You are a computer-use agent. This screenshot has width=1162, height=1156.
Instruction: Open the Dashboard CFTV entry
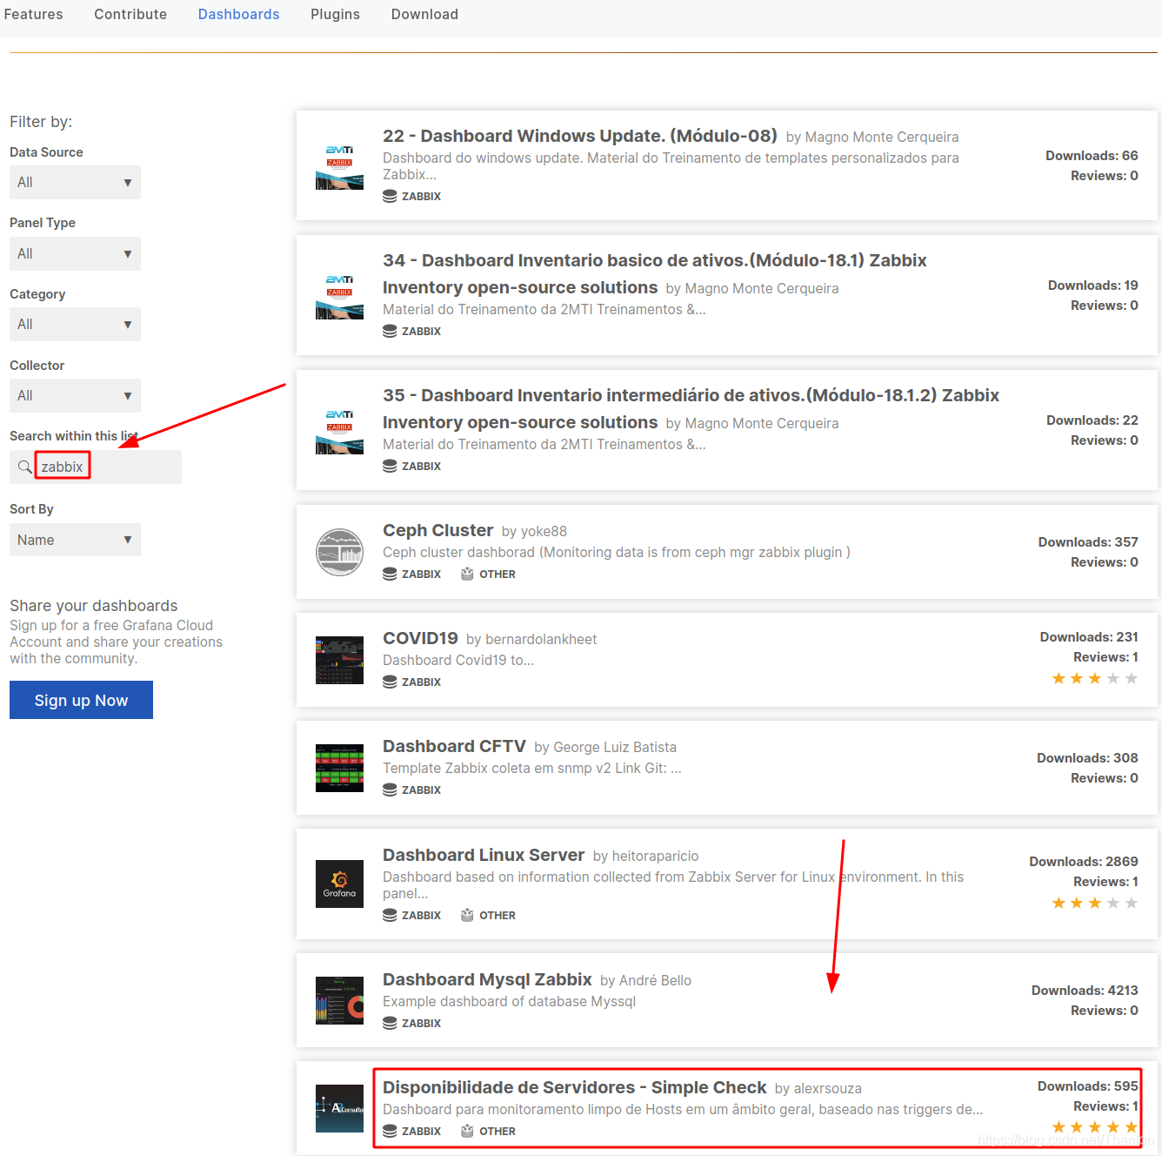(454, 746)
